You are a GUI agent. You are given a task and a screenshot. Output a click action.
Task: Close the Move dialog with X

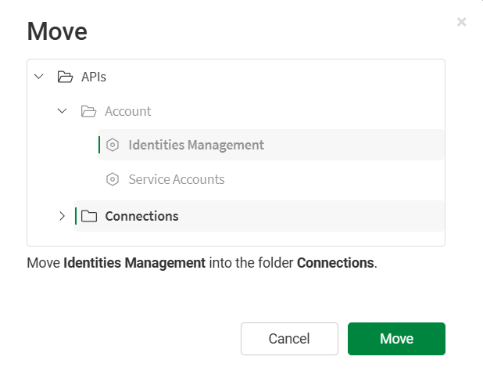[x=462, y=22]
